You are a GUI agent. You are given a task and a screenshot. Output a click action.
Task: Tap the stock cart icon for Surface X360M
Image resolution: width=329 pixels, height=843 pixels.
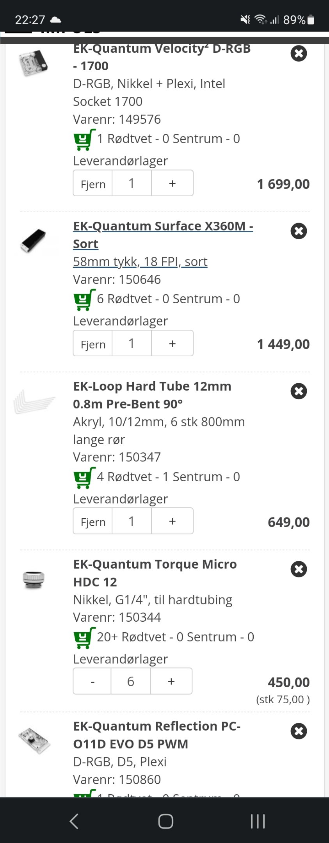coord(84,300)
